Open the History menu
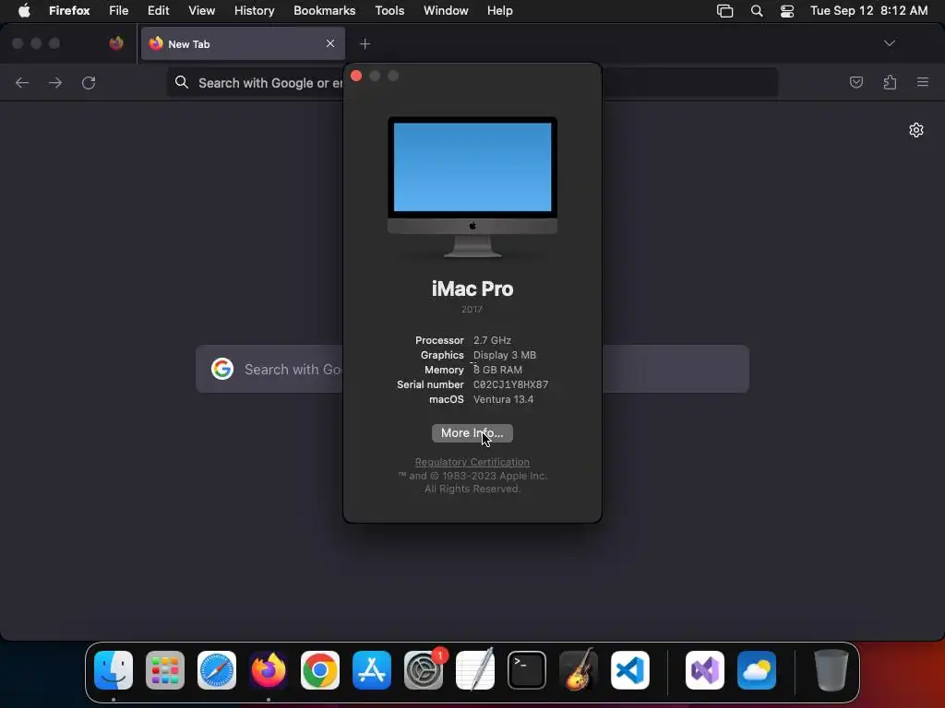Screen dimensions: 945x708 254,11
